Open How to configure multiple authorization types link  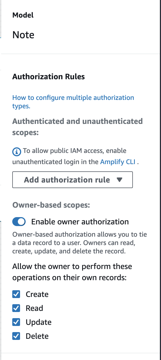click(x=73, y=102)
